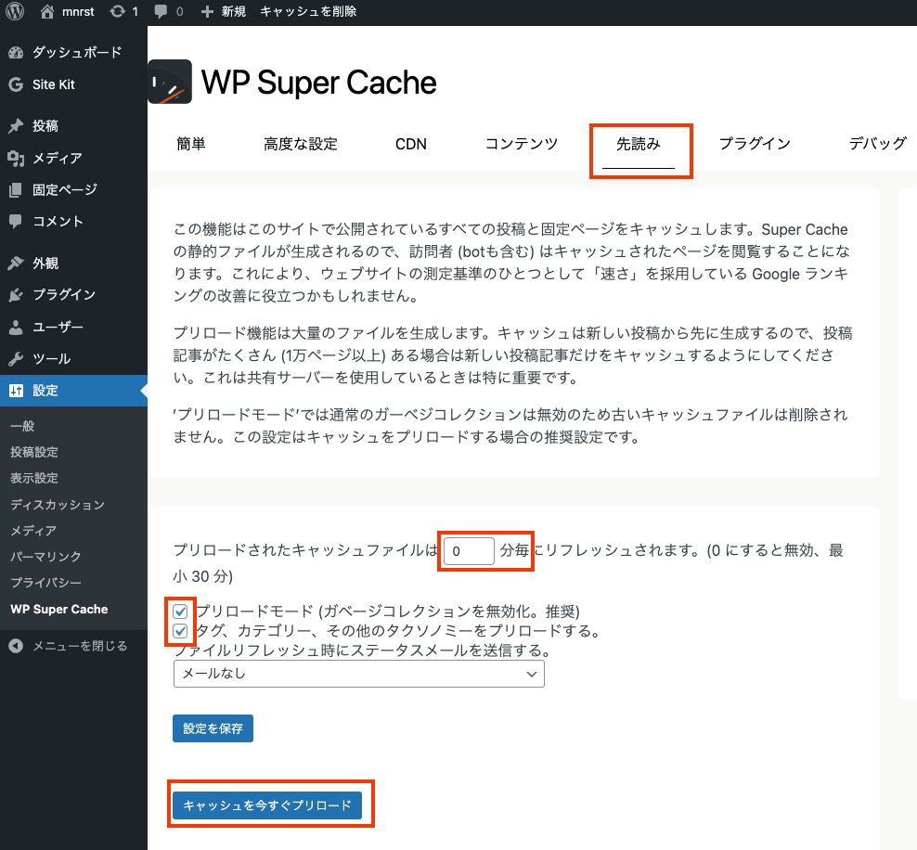Viewport: 917px width, 850px height.
Task: Open ダッシュボード in the sidebar
Action: tap(77, 53)
